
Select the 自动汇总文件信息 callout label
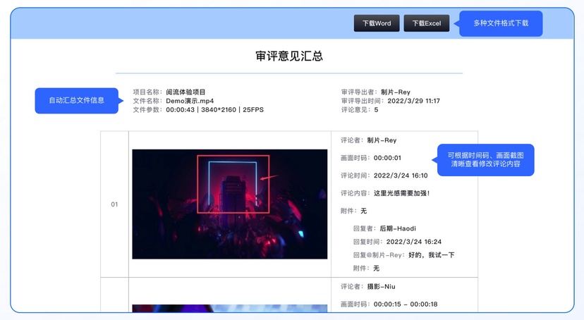point(76,101)
